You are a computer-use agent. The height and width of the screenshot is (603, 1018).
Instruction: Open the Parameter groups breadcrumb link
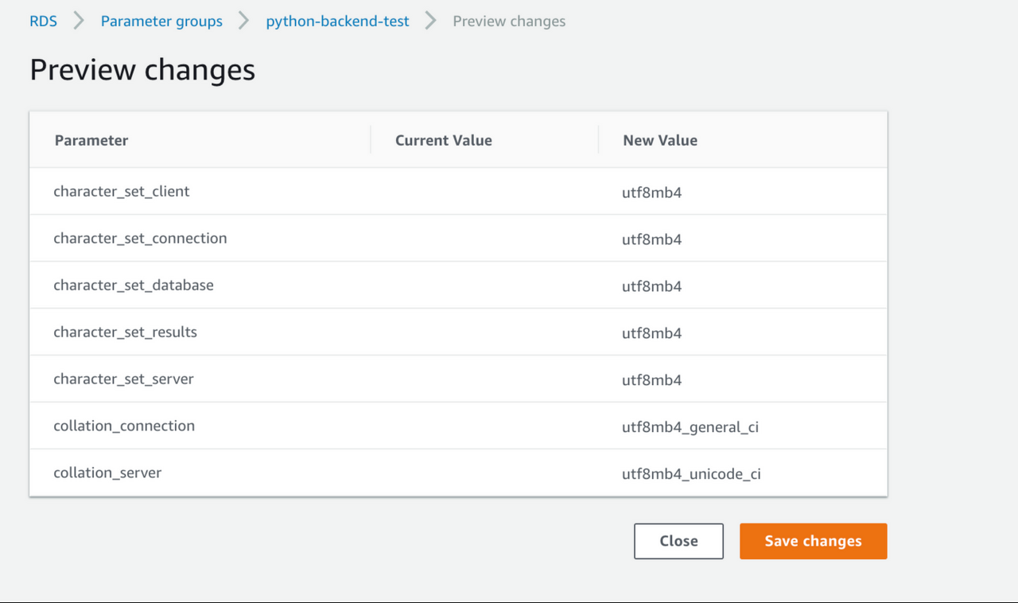tap(161, 21)
